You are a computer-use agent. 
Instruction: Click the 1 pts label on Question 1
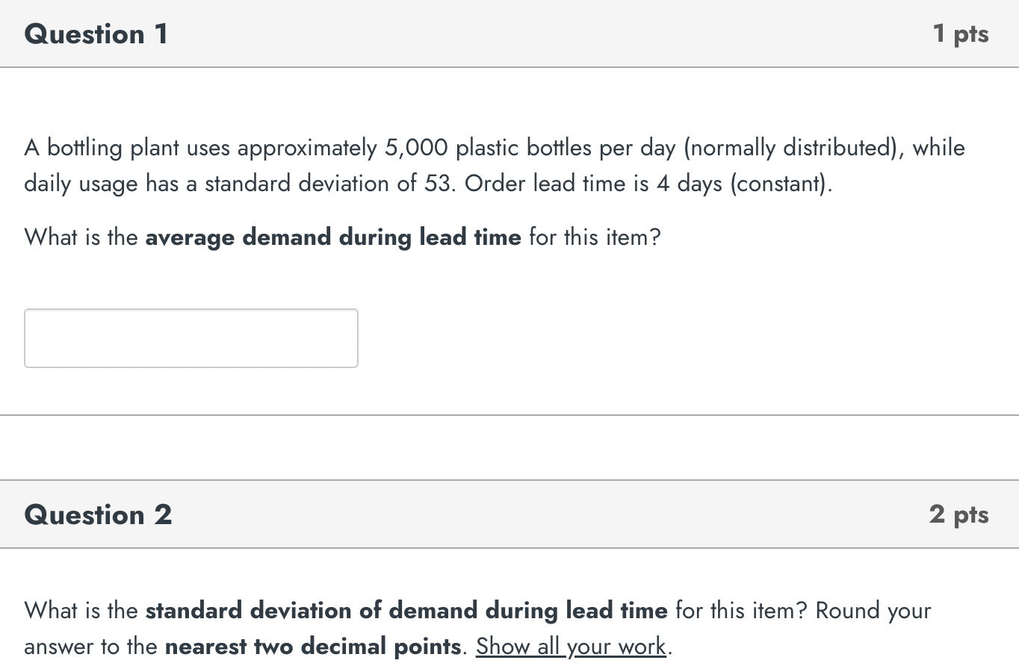pyautogui.click(x=961, y=34)
